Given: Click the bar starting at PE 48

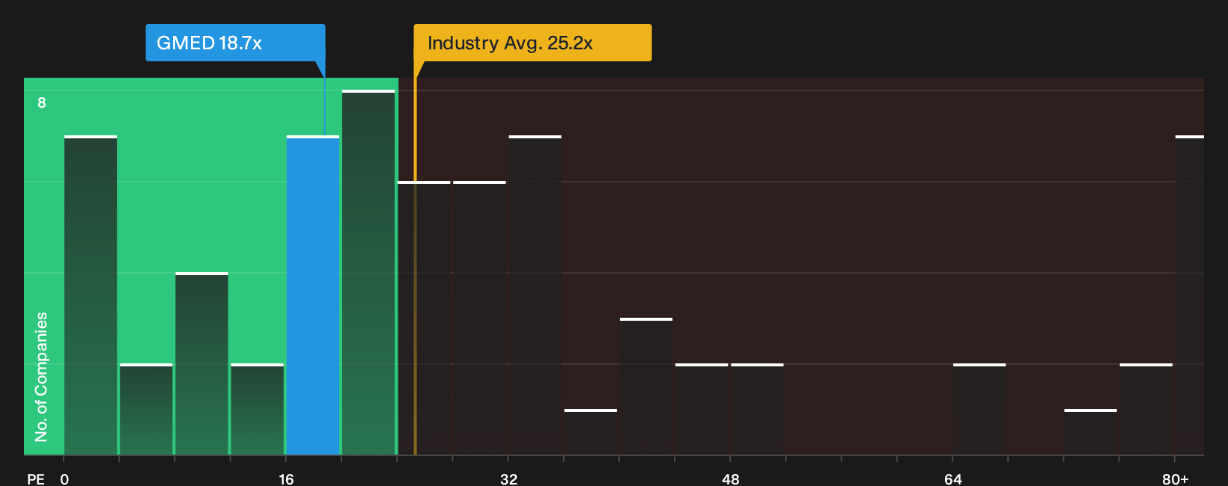Looking at the screenshot, I should coord(757,409).
